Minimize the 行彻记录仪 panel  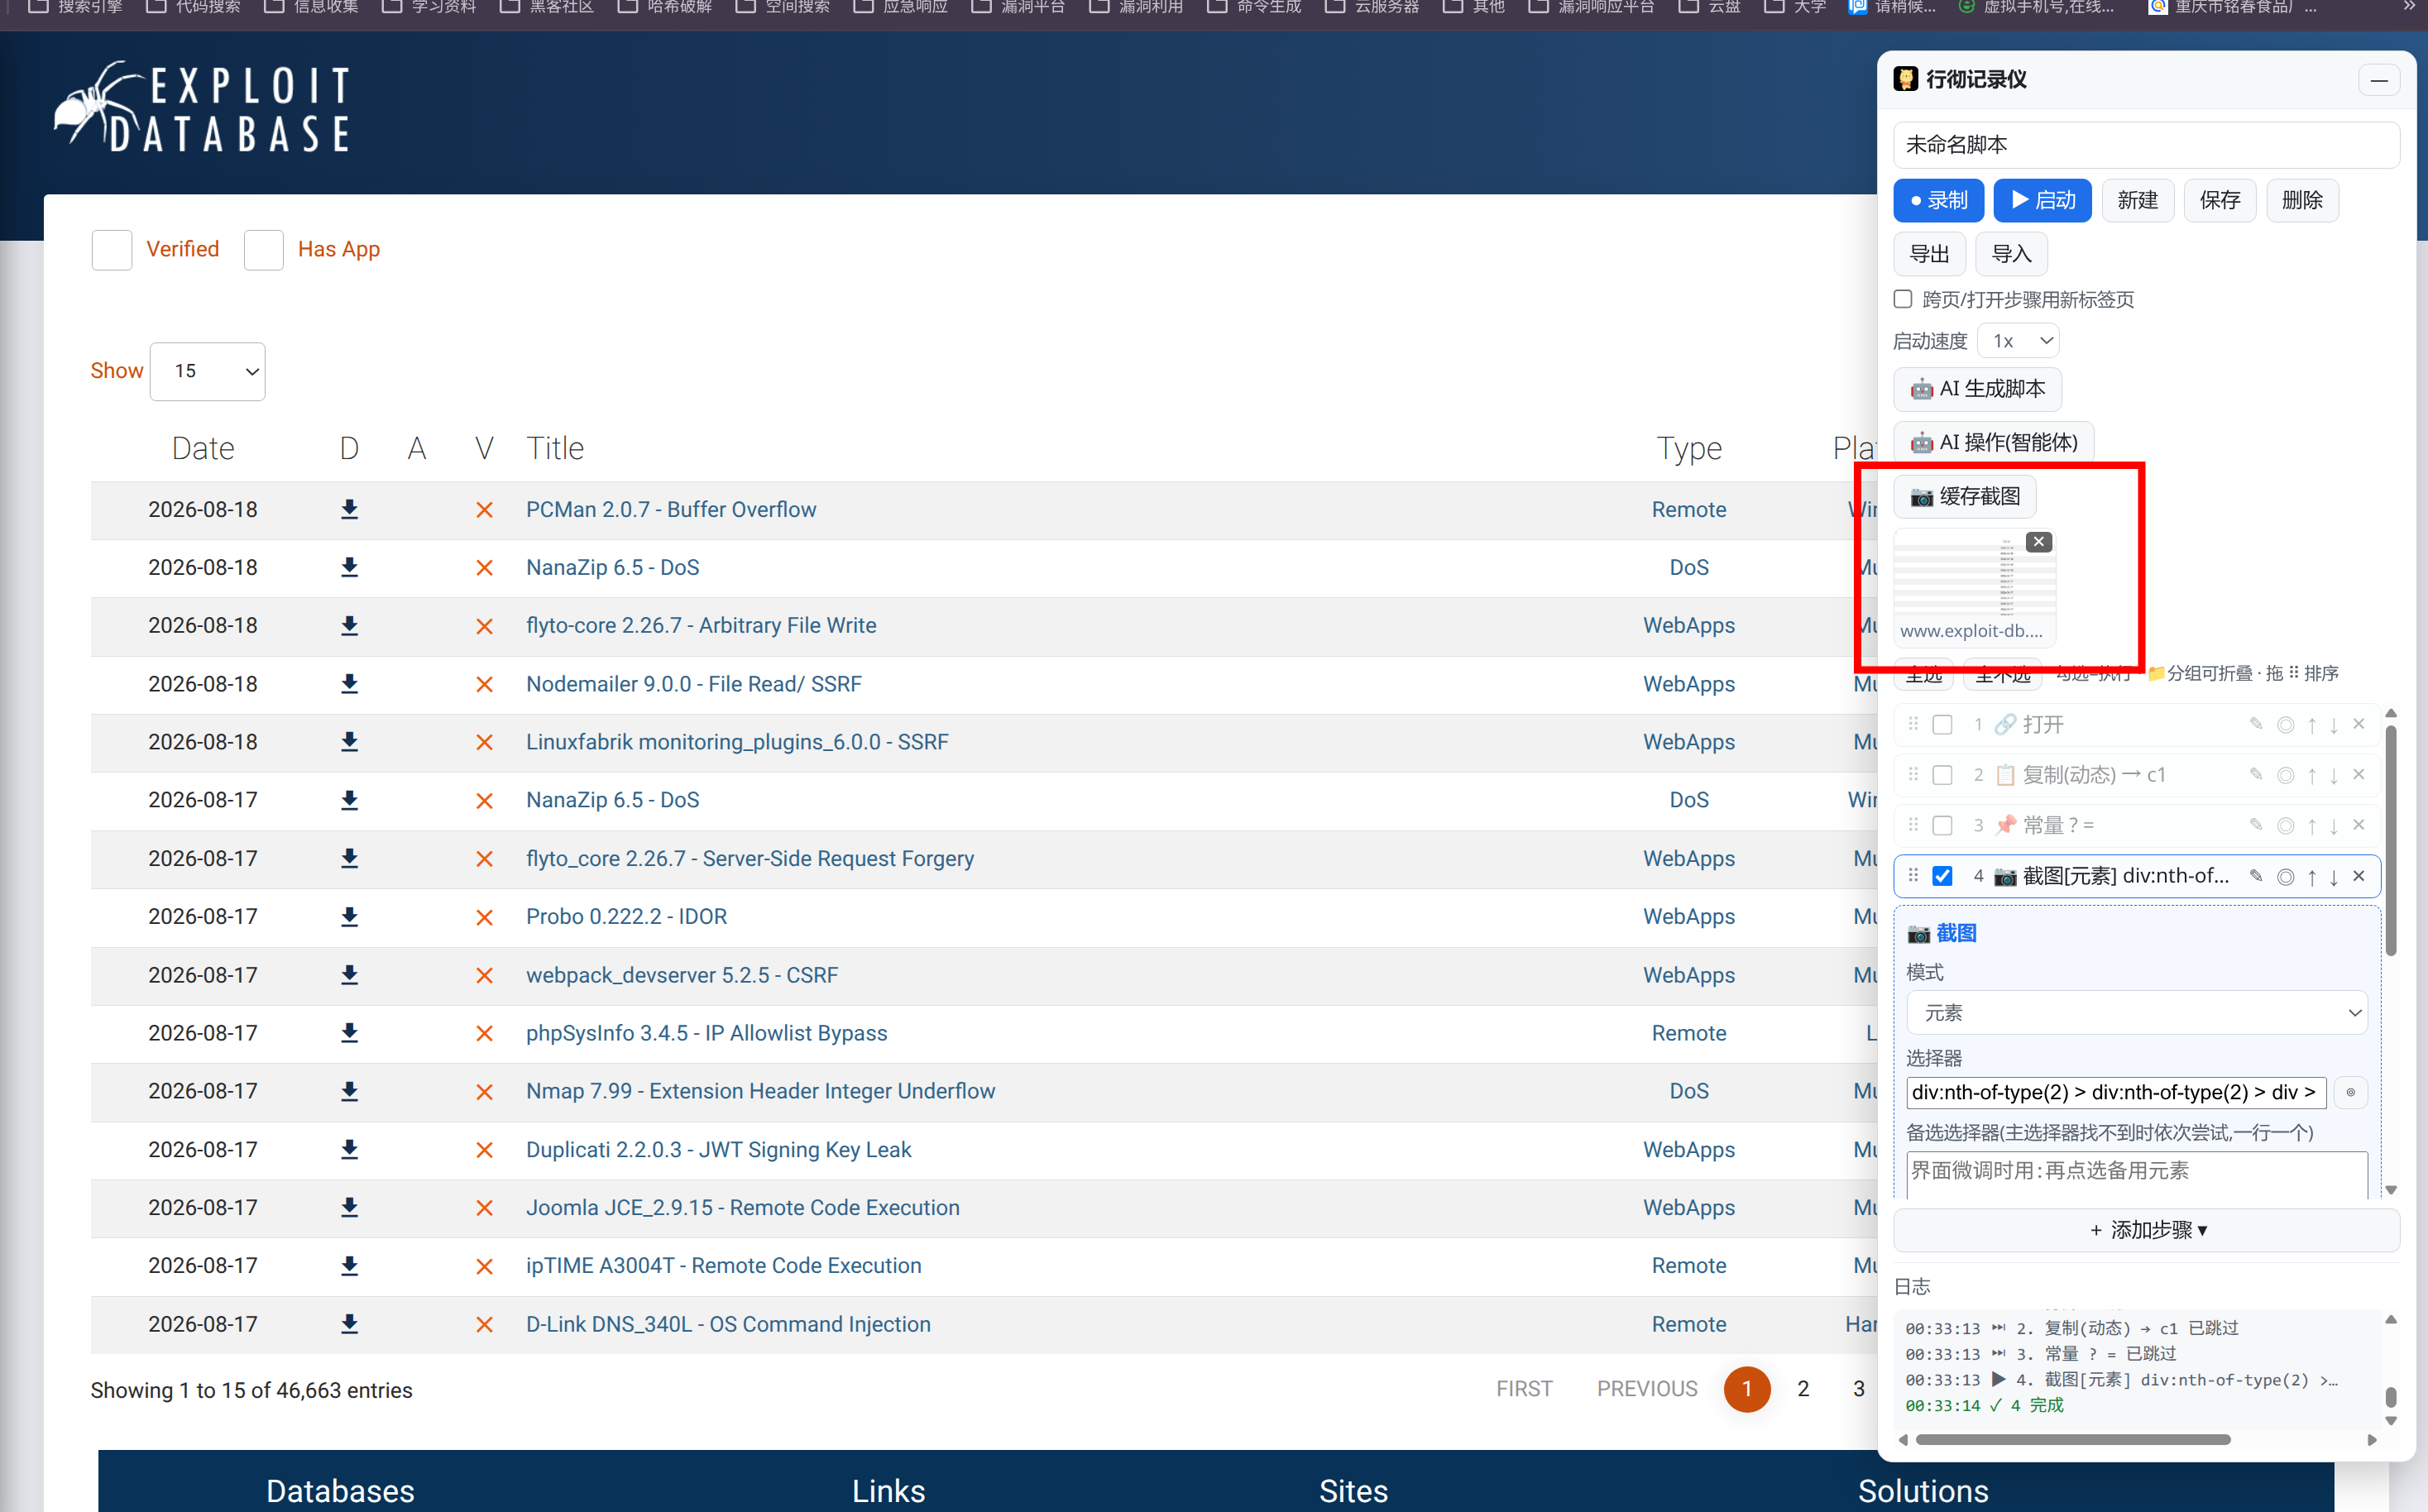pos(2379,80)
